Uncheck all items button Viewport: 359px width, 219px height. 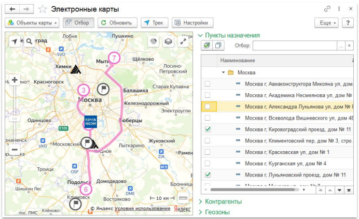(218, 46)
